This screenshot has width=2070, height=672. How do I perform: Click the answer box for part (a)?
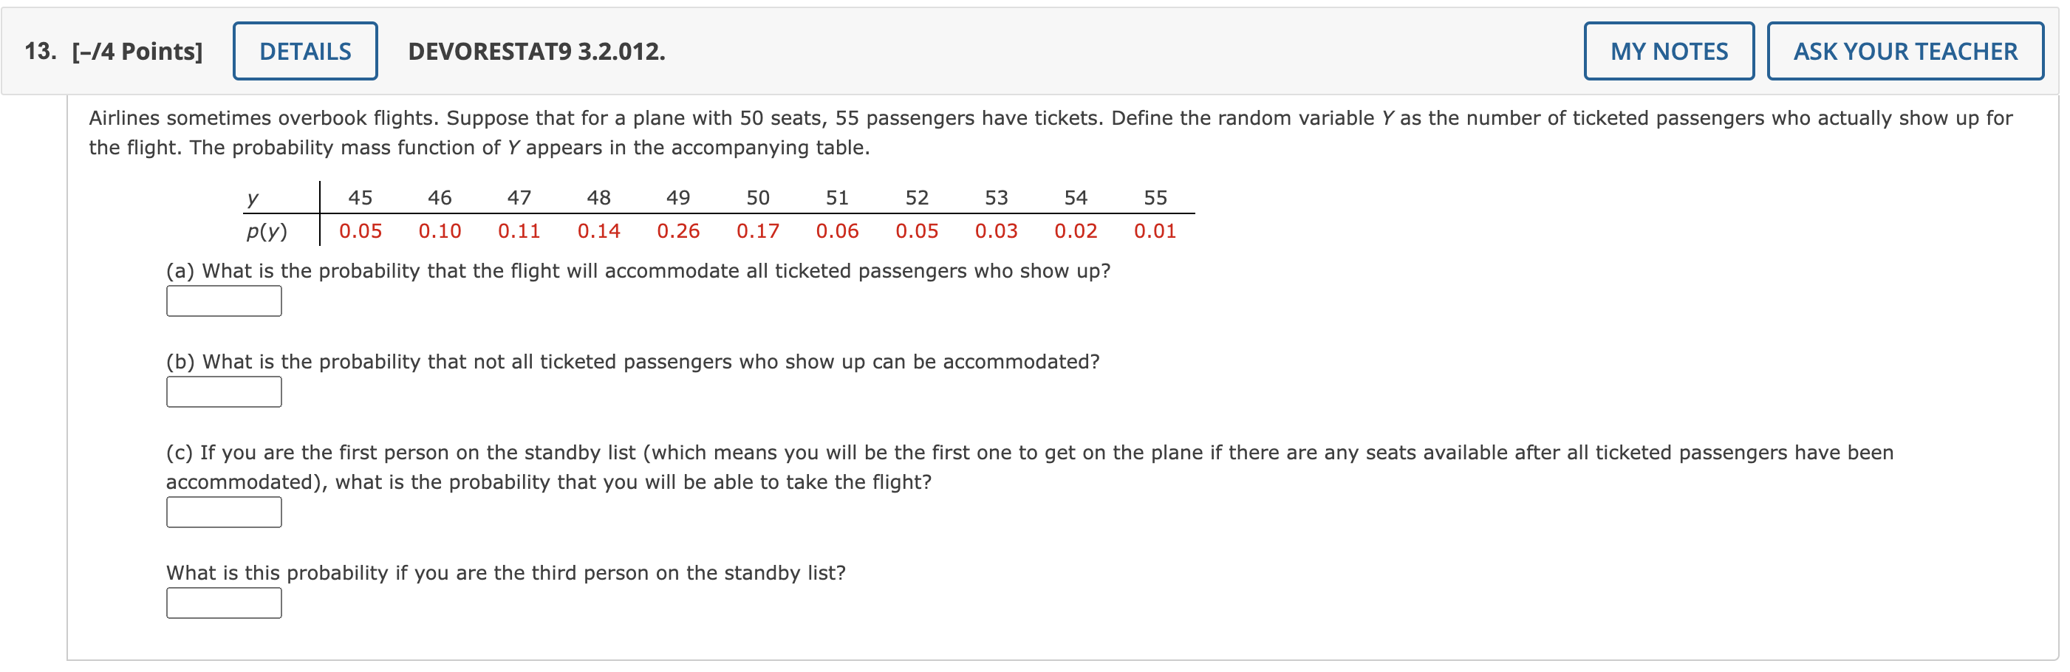coord(223,301)
